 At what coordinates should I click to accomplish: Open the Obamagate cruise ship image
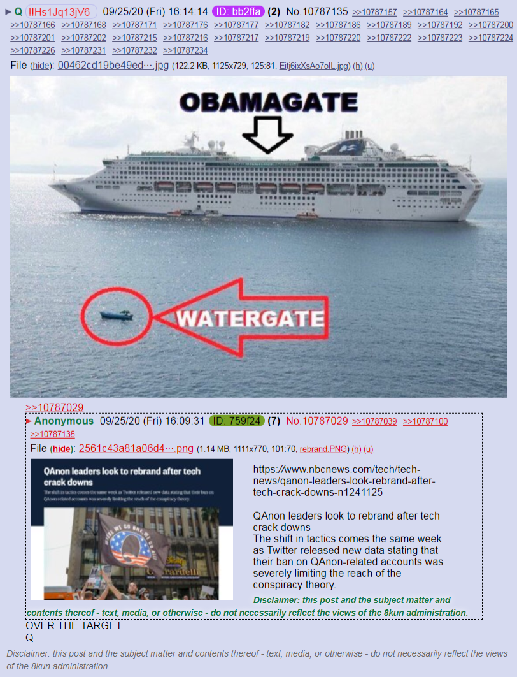258,237
